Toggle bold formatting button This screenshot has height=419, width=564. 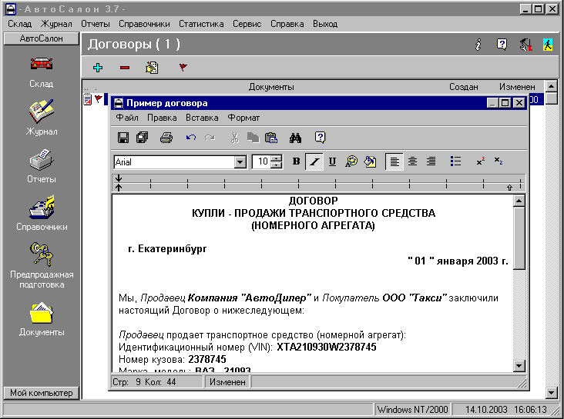[x=297, y=161]
